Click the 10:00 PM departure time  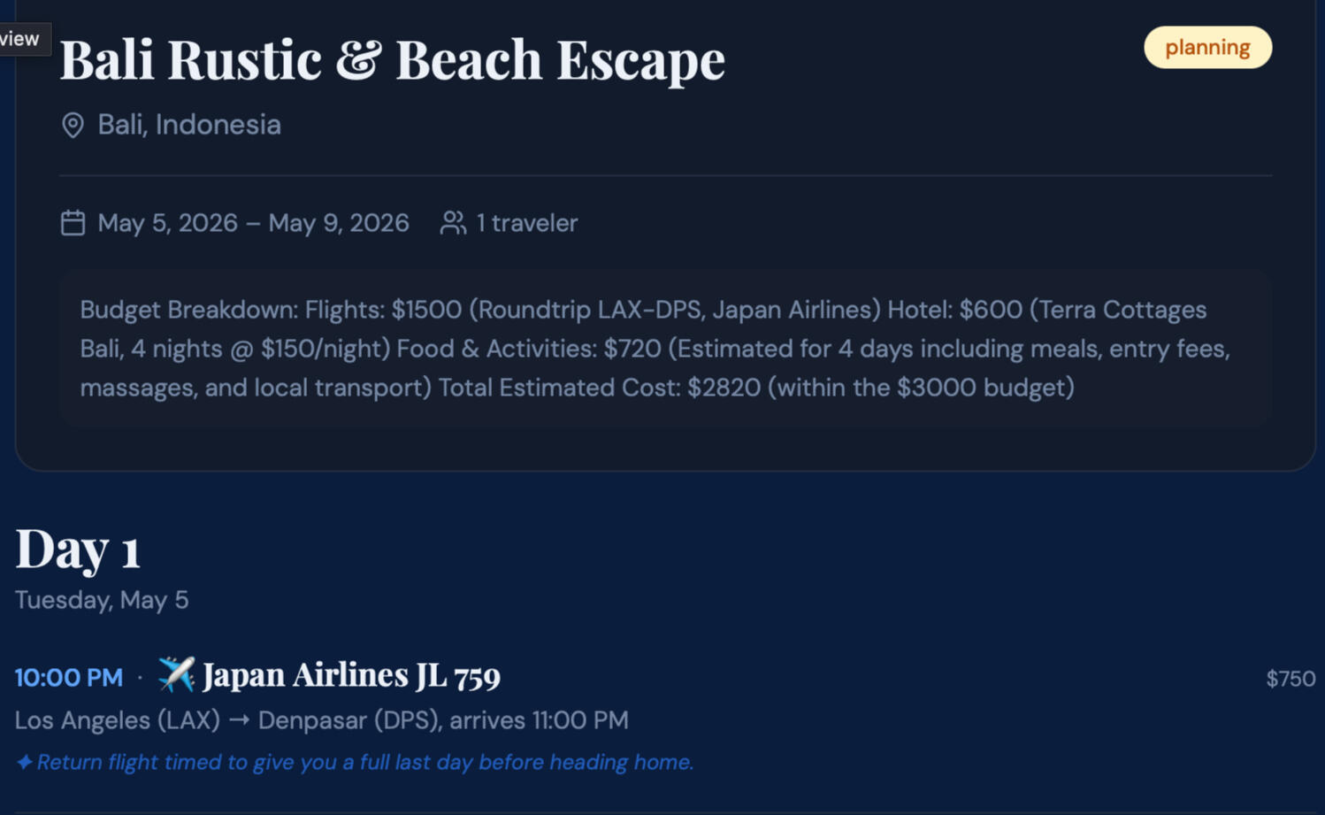68,678
